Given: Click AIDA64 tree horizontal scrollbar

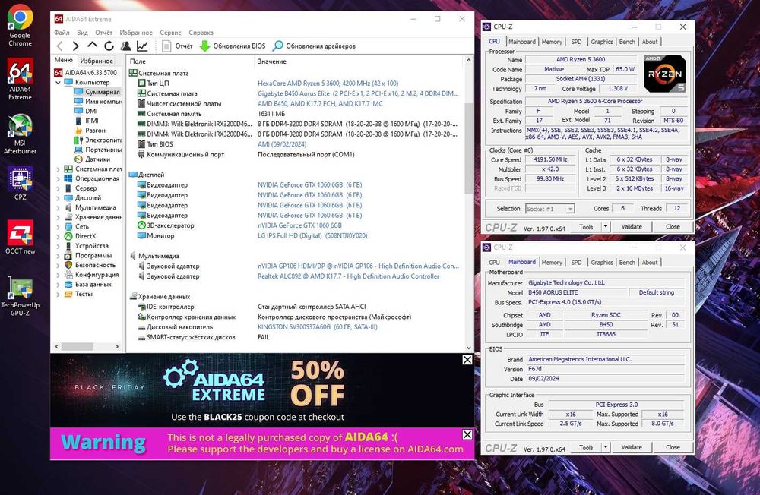Looking at the screenshot, I should [77, 347].
